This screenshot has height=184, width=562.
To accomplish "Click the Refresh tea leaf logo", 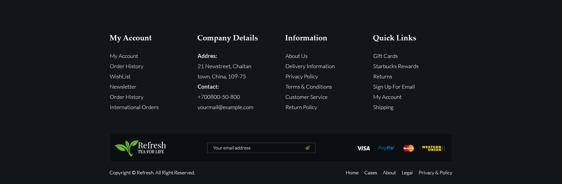I will [140, 148].
